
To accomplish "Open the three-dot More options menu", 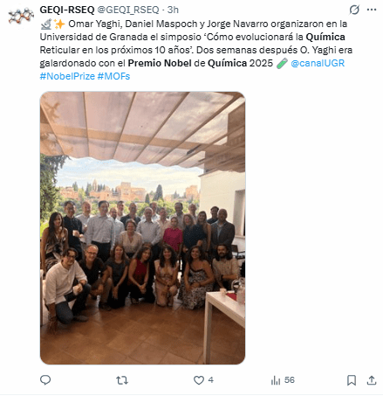I will point(372,10).
